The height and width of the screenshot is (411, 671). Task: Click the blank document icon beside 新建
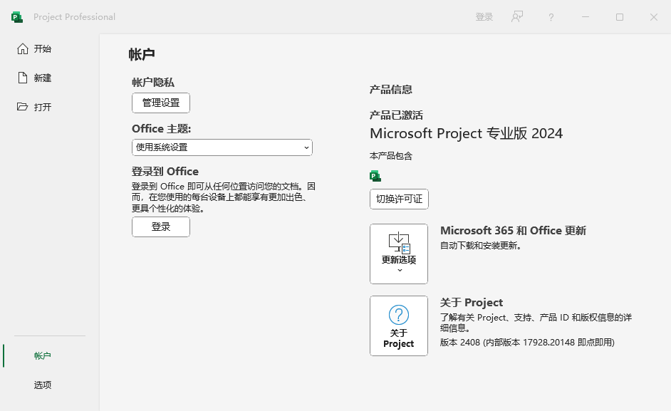(23, 78)
